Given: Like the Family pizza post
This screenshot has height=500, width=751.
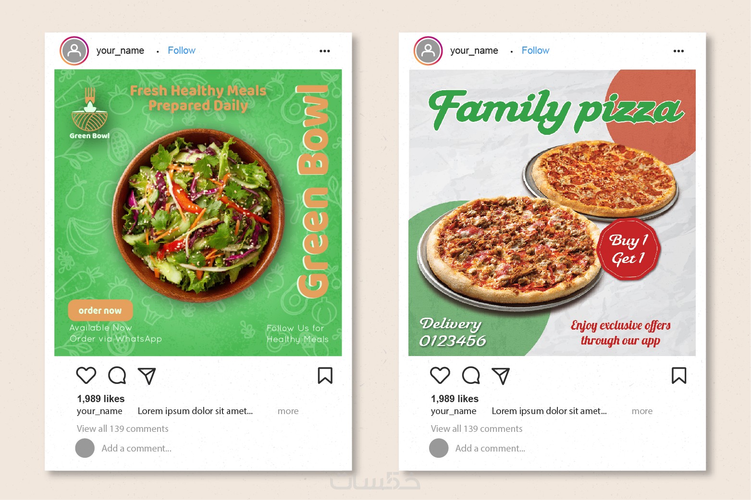Looking at the screenshot, I should [440, 375].
